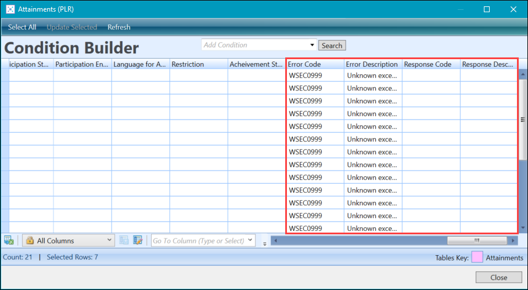The image size is (528, 290).
Task: Click Select All in the toolbar
Action: click(x=22, y=27)
